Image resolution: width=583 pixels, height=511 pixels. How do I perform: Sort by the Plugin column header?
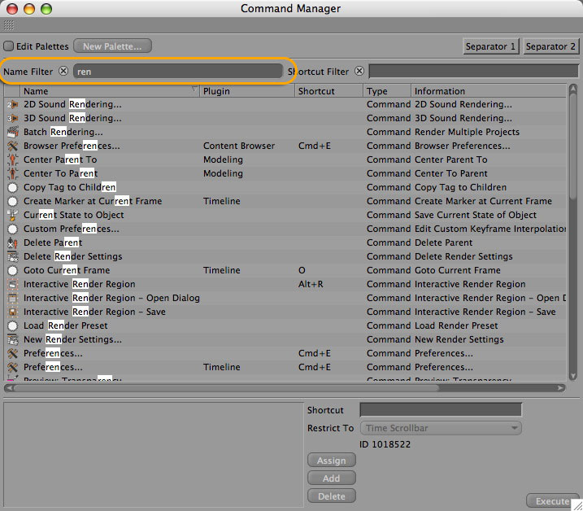coord(246,91)
